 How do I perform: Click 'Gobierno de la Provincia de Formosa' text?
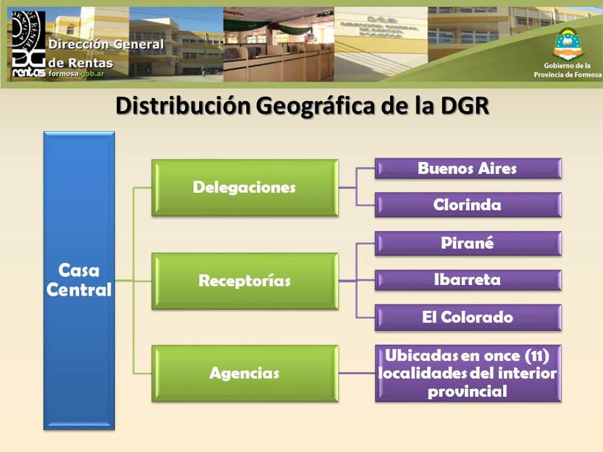(567, 70)
